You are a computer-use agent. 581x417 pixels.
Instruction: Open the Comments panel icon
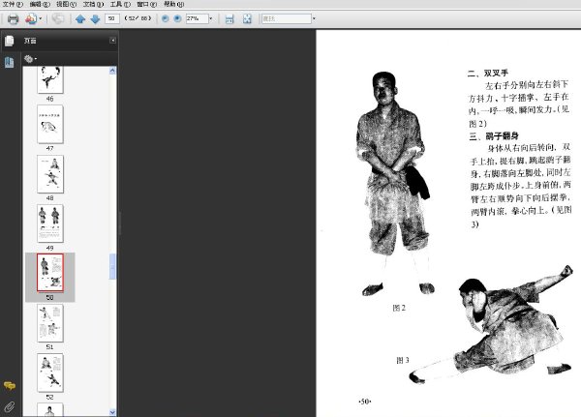click(x=10, y=386)
